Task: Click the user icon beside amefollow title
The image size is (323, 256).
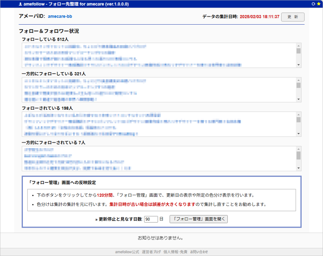Action: (21, 4)
